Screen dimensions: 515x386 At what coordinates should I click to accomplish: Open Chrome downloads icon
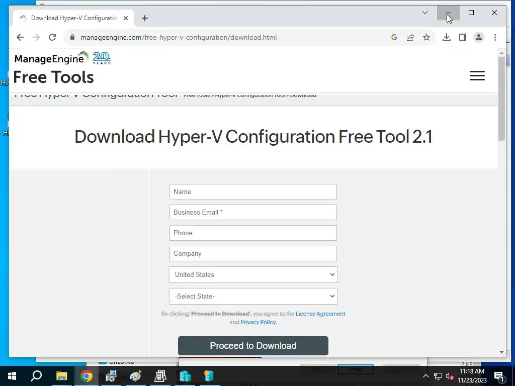[447, 37]
